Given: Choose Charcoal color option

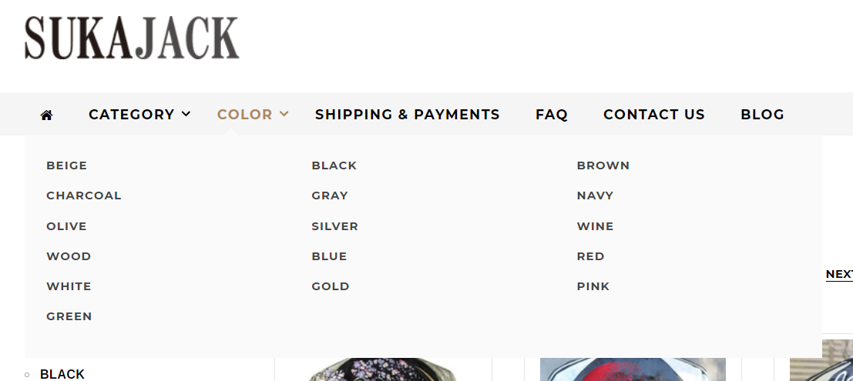Looking at the screenshot, I should click(83, 196).
